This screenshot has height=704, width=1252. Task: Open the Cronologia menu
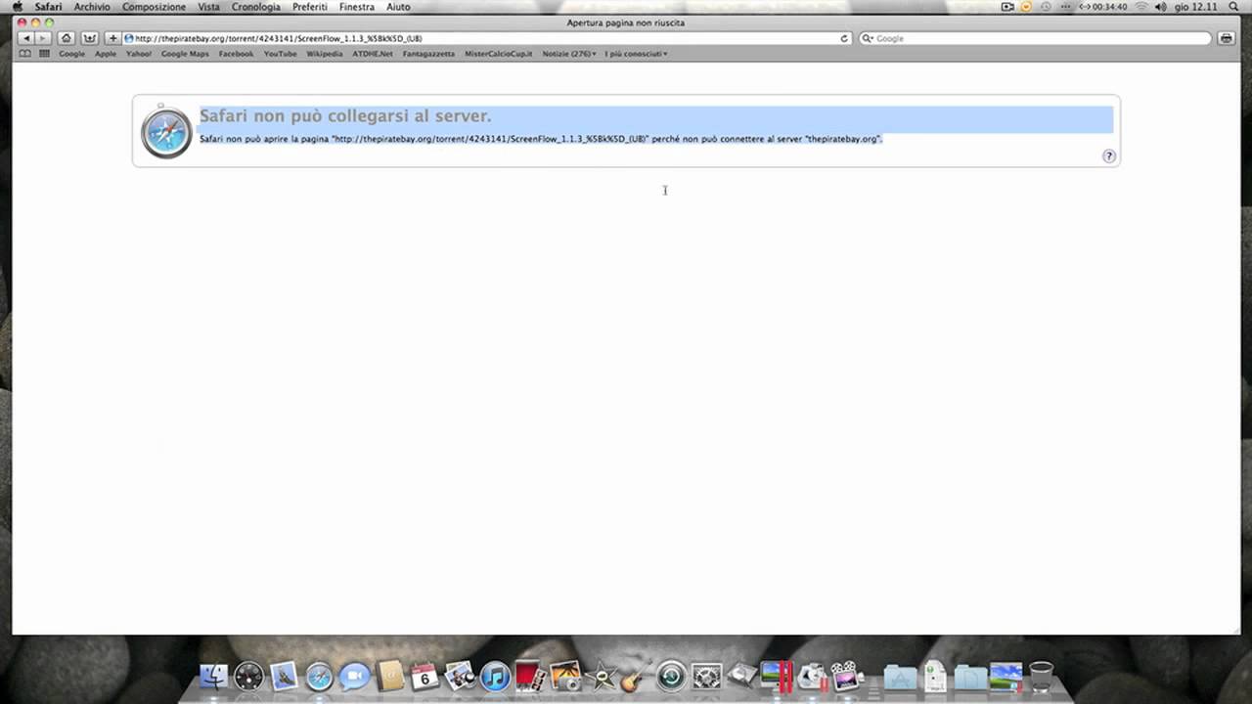[256, 7]
